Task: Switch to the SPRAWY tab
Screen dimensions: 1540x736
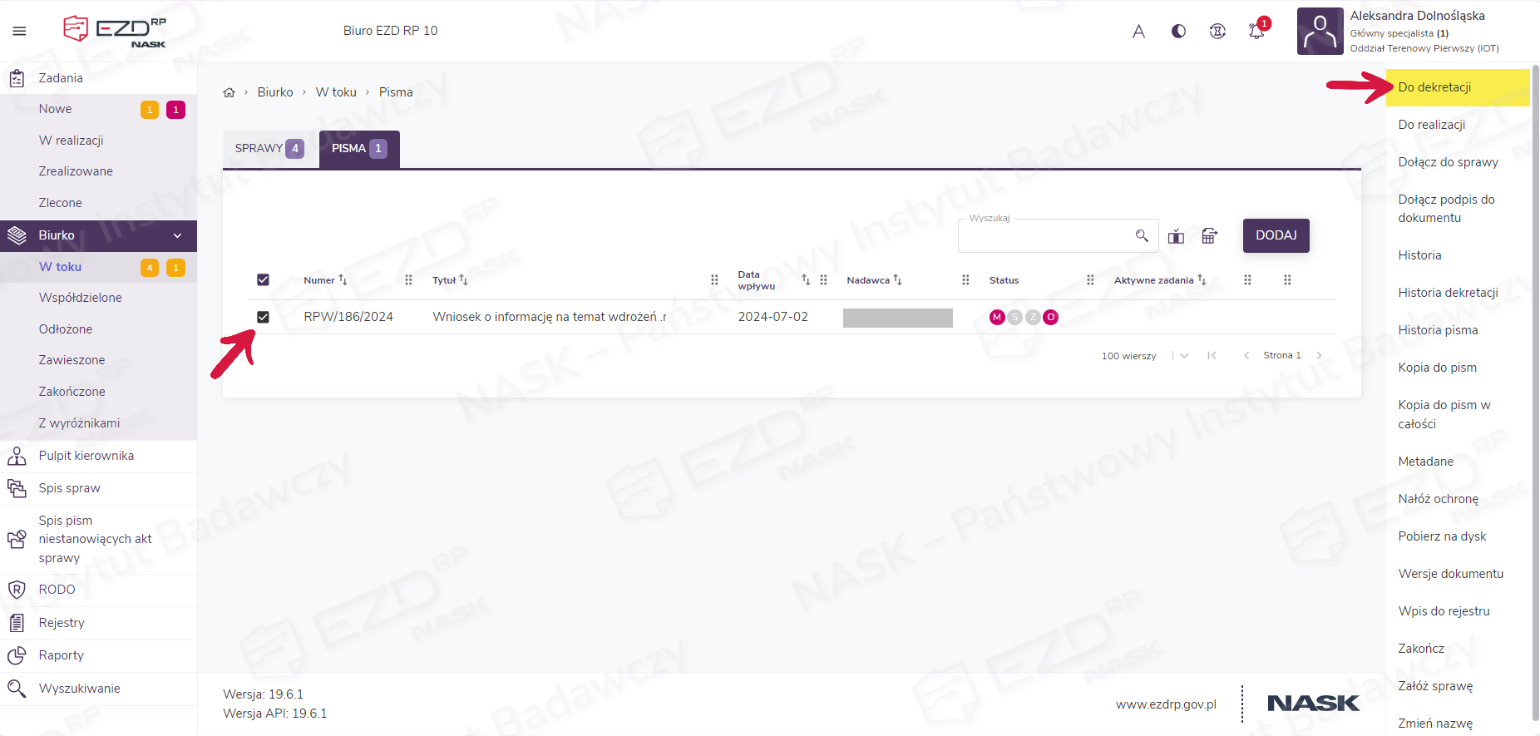Action: click(x=269, y=149)
